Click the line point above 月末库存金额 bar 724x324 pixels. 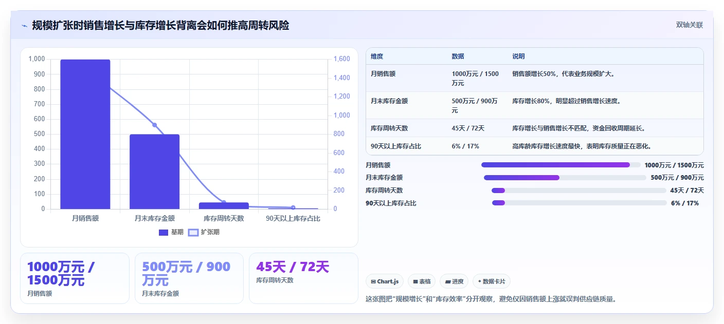click(x=154, y=125)
